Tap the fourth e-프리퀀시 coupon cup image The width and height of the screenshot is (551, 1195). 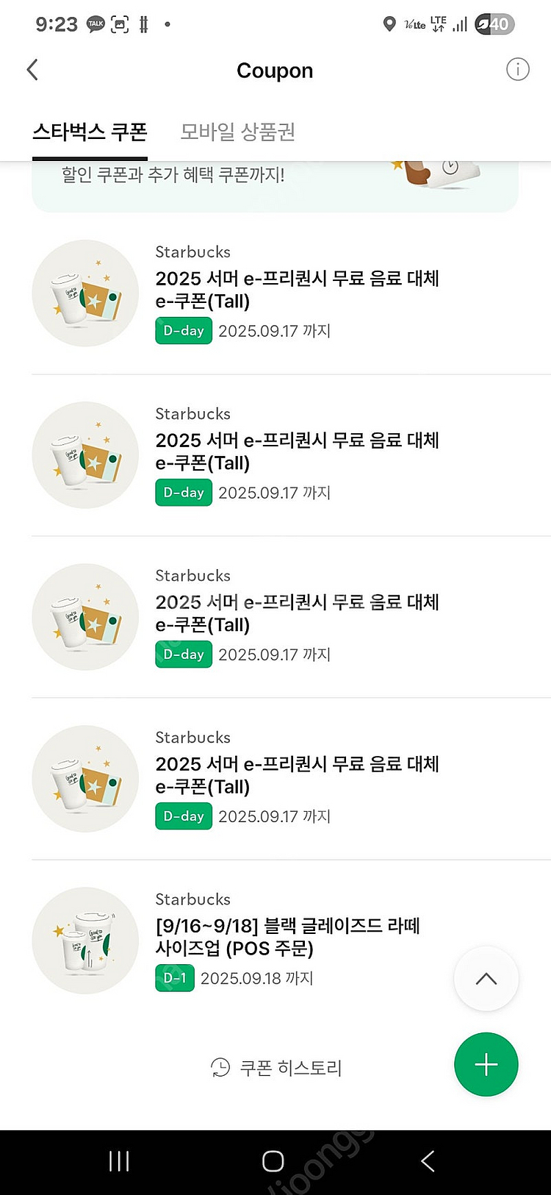tap(85, 779)
